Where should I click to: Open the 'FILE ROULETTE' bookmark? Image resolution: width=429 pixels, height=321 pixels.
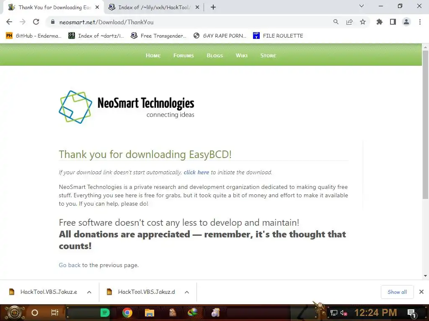coord(278,36)
